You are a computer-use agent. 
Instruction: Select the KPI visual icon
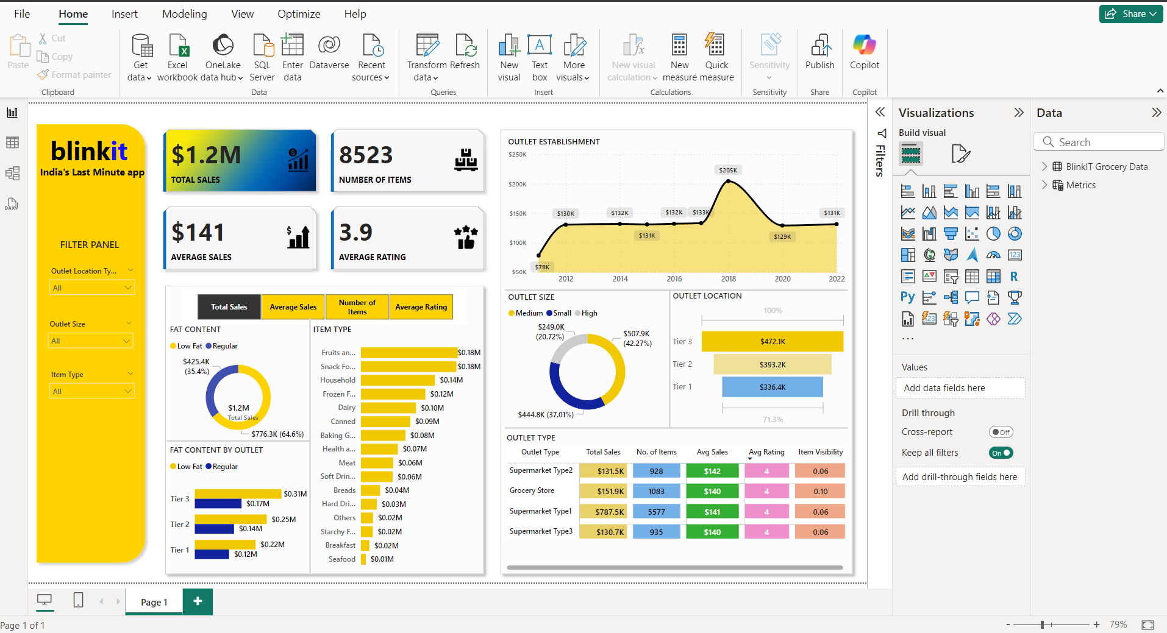click(x=929, y=277)
